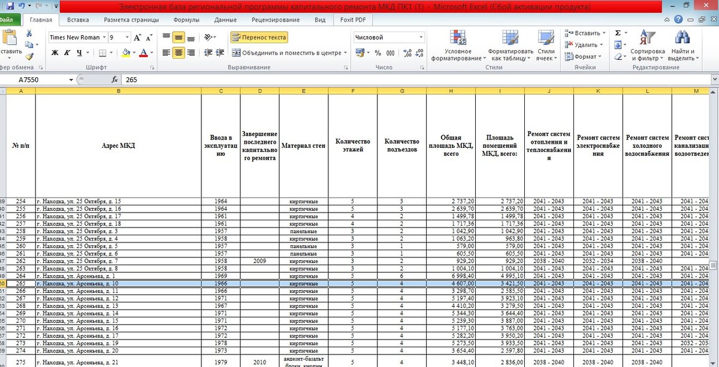Switch to the Вид tab
Viewport: 719px width, 367px height.
click(x=320, y=20)
